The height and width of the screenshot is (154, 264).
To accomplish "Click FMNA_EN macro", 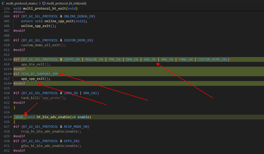I will [x=186, y=60].
